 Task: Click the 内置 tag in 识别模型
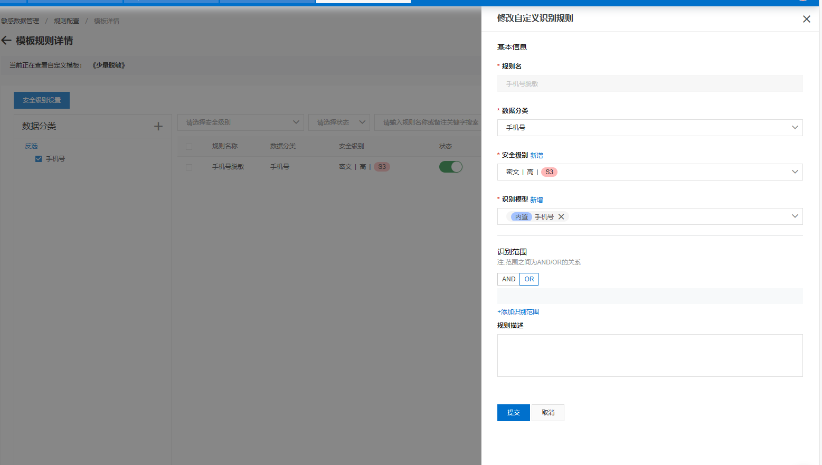[522, 216]
